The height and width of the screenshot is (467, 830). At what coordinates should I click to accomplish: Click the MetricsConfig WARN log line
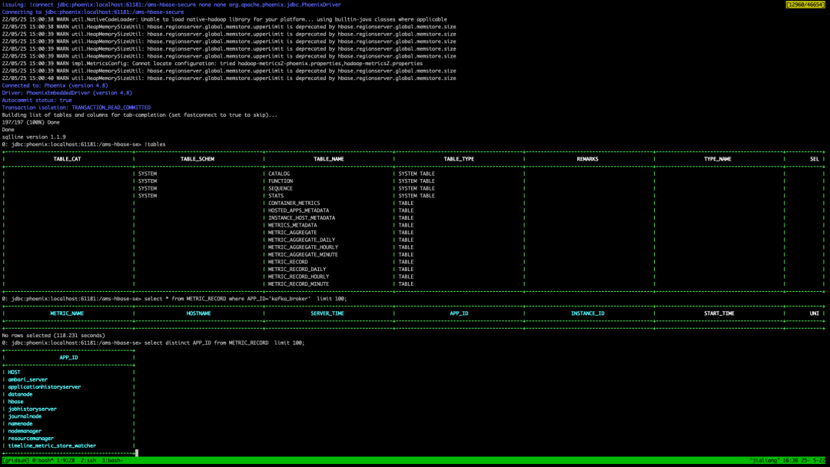(x=212, y=64)
